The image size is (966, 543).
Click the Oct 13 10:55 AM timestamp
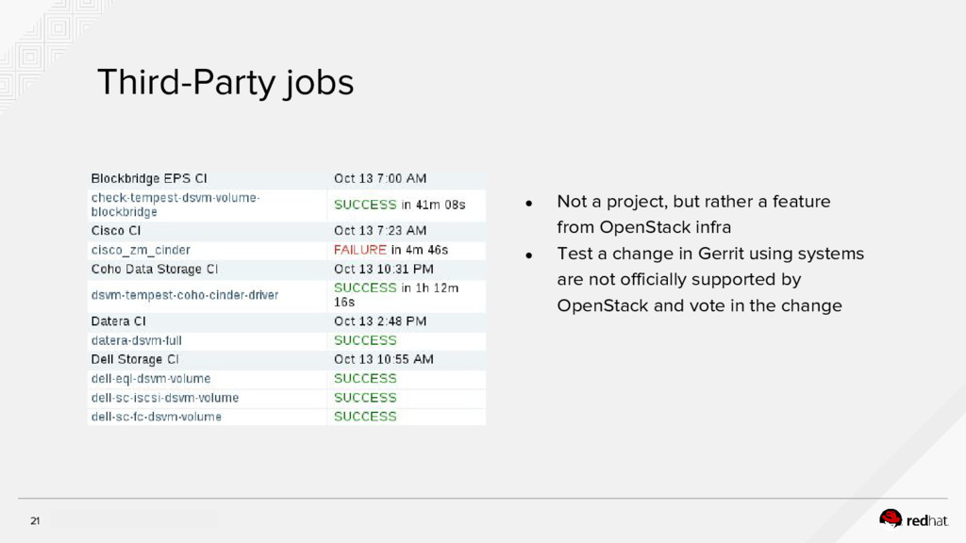384,359
